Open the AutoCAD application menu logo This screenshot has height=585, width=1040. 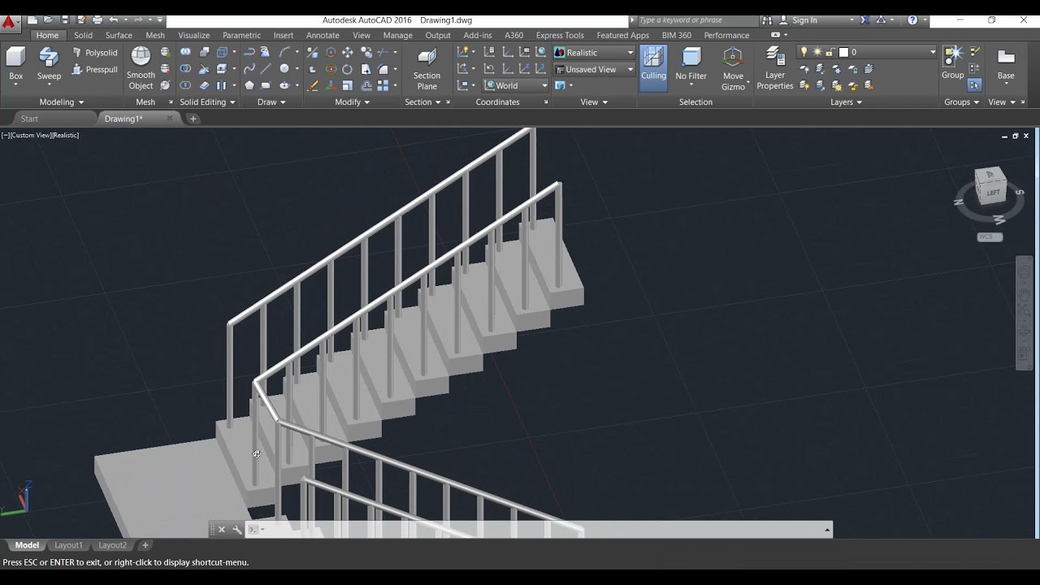pyautogui.click(x=10, y=21)
